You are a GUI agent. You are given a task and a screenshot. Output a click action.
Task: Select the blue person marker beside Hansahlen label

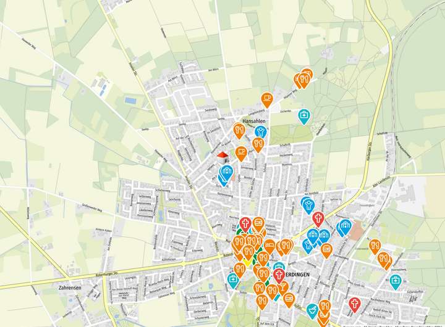coord(260,132)
